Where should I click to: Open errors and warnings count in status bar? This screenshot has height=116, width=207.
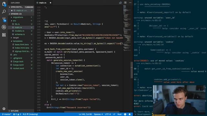coord(17,114)
